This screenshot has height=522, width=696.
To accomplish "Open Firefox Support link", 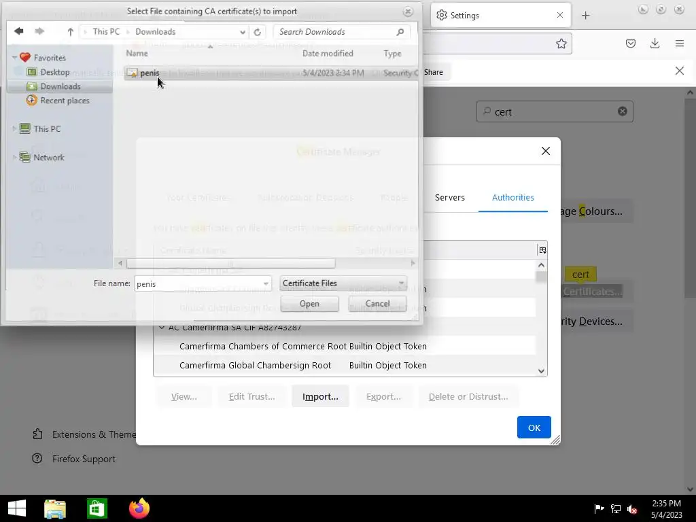I will pyautogui.click(x=73, y=459).
